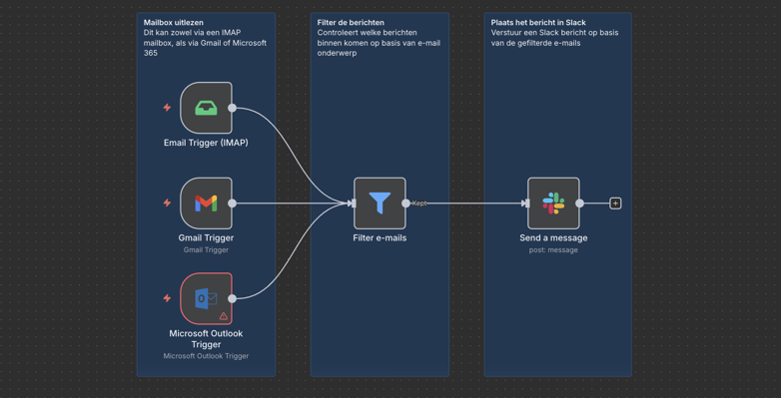Click the output connector of the IMAP trigger
Image resolution: width=781 pixels, height=398 pixels.
(x=232, y=108)
